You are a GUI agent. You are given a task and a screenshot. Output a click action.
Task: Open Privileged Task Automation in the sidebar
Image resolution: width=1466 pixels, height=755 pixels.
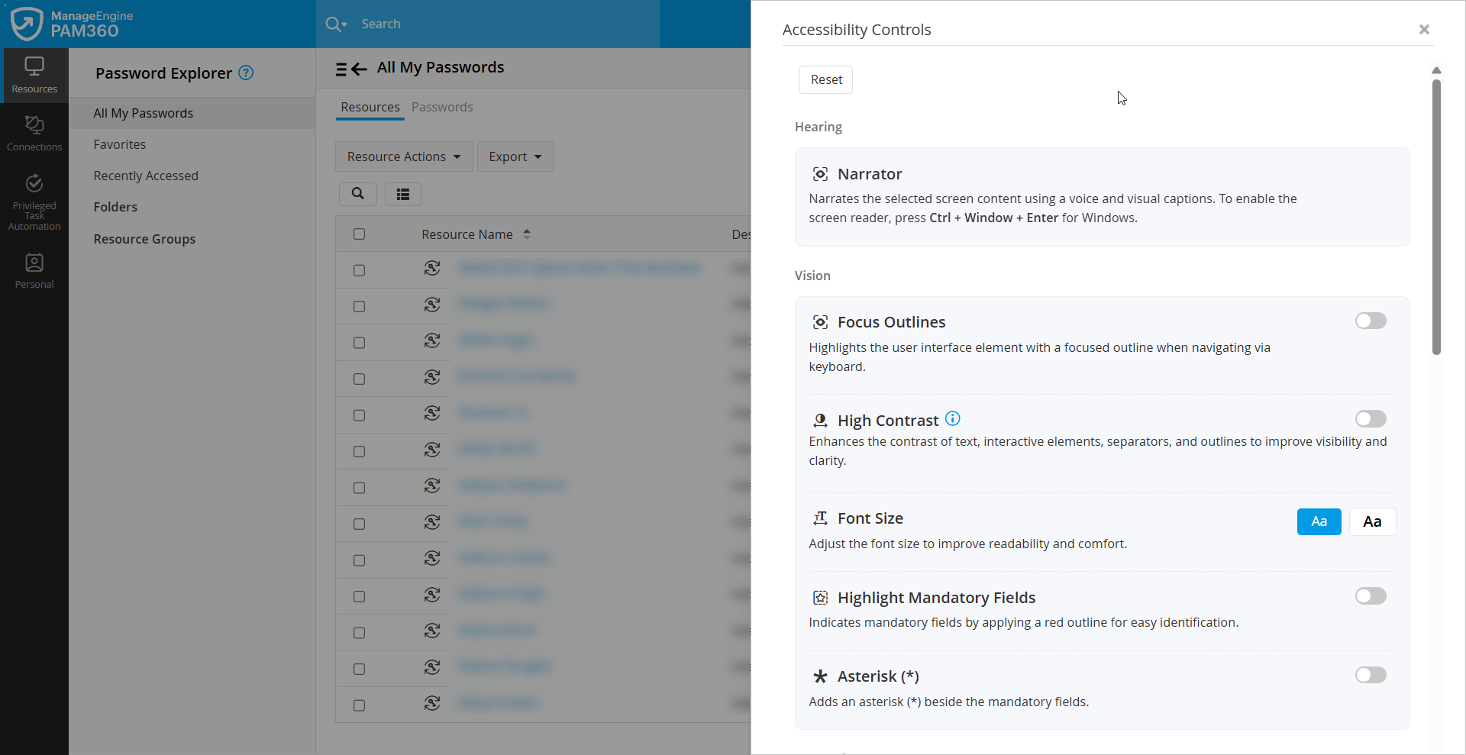[x=34, y=201]
